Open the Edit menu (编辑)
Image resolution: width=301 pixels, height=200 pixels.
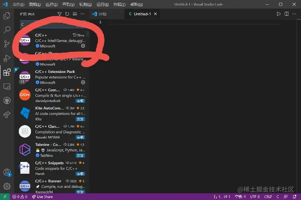(x=35, y=4)
